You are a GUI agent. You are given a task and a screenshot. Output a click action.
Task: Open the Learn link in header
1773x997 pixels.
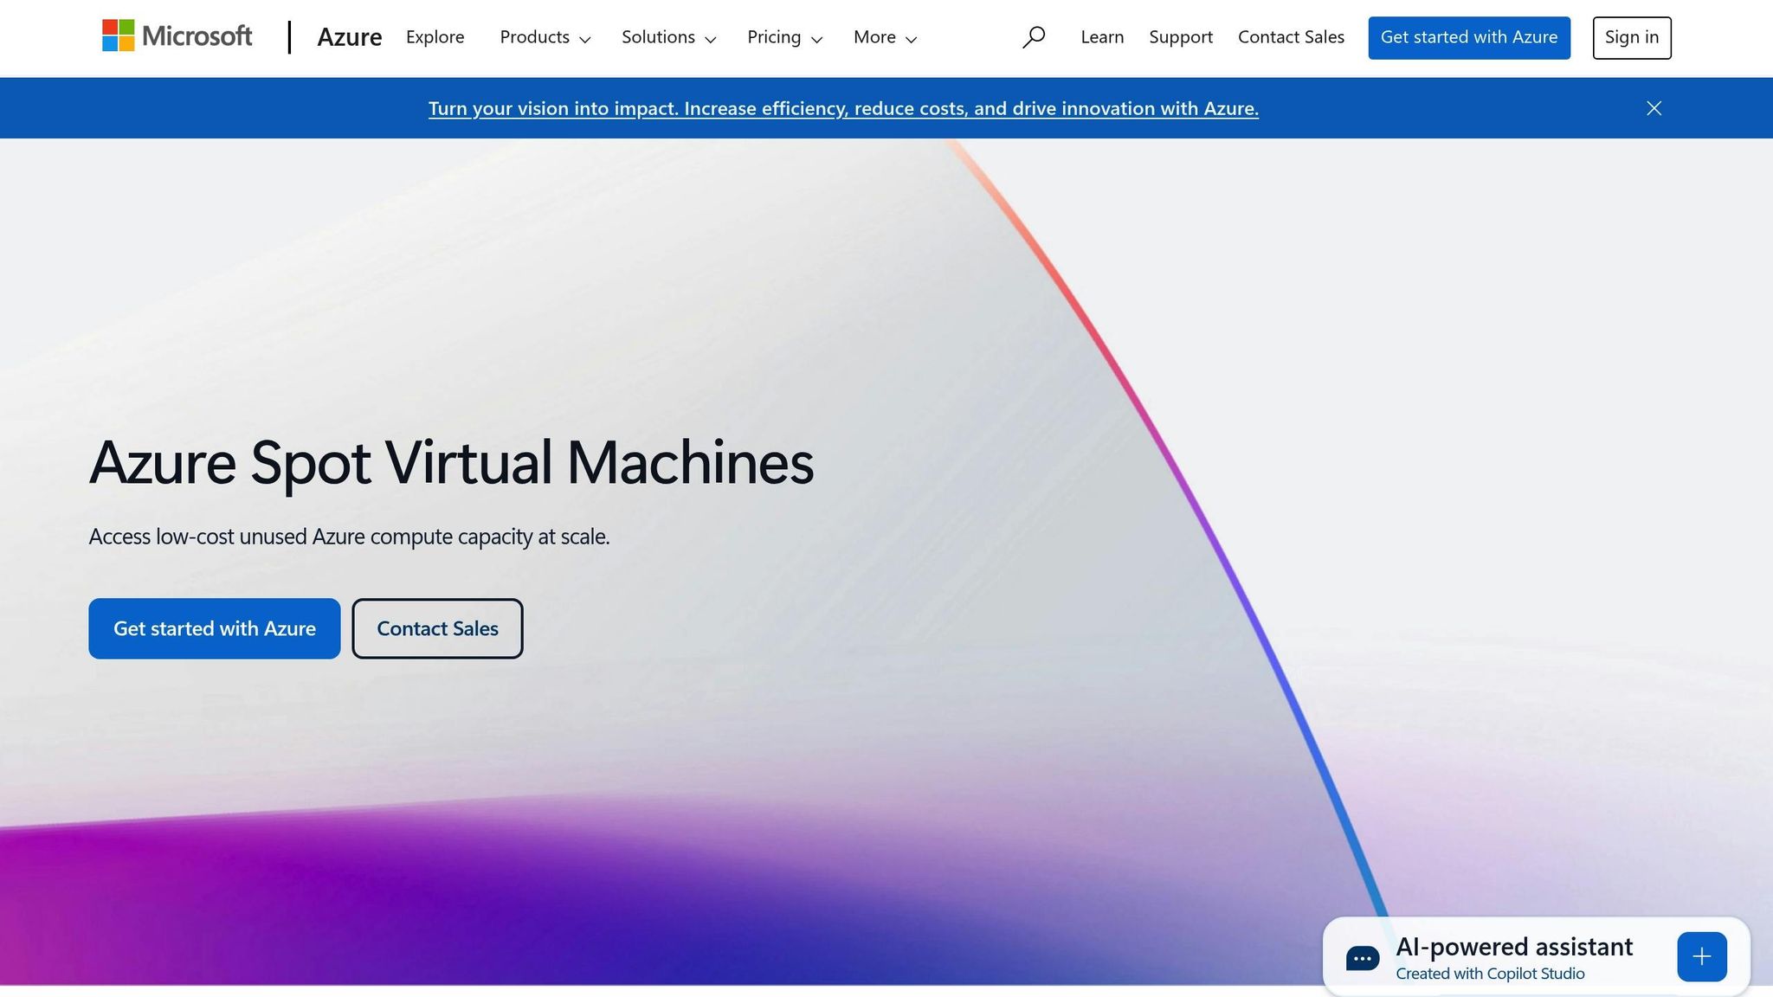click(1102, 37)
